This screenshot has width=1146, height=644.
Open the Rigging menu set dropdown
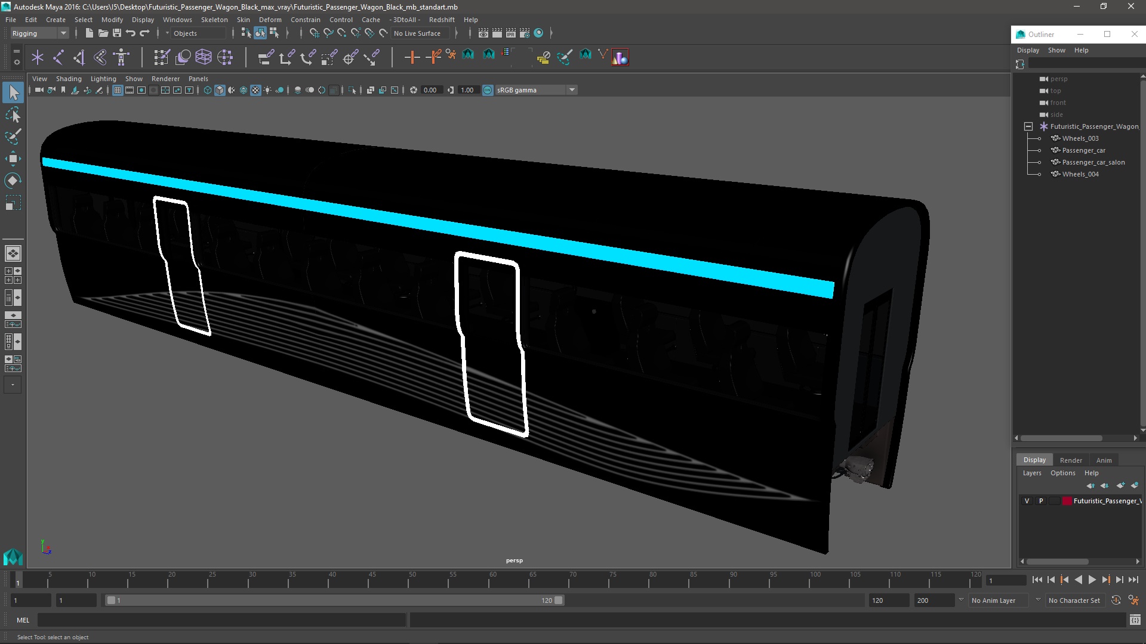pyautogui.click(x=39, y=33)
